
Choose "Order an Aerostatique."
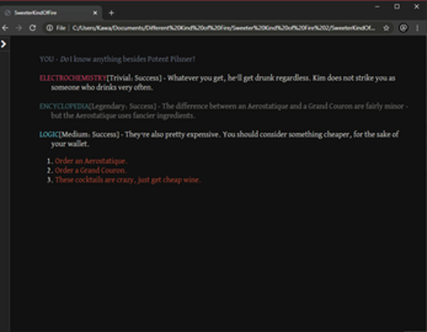(x=91, y=161)
